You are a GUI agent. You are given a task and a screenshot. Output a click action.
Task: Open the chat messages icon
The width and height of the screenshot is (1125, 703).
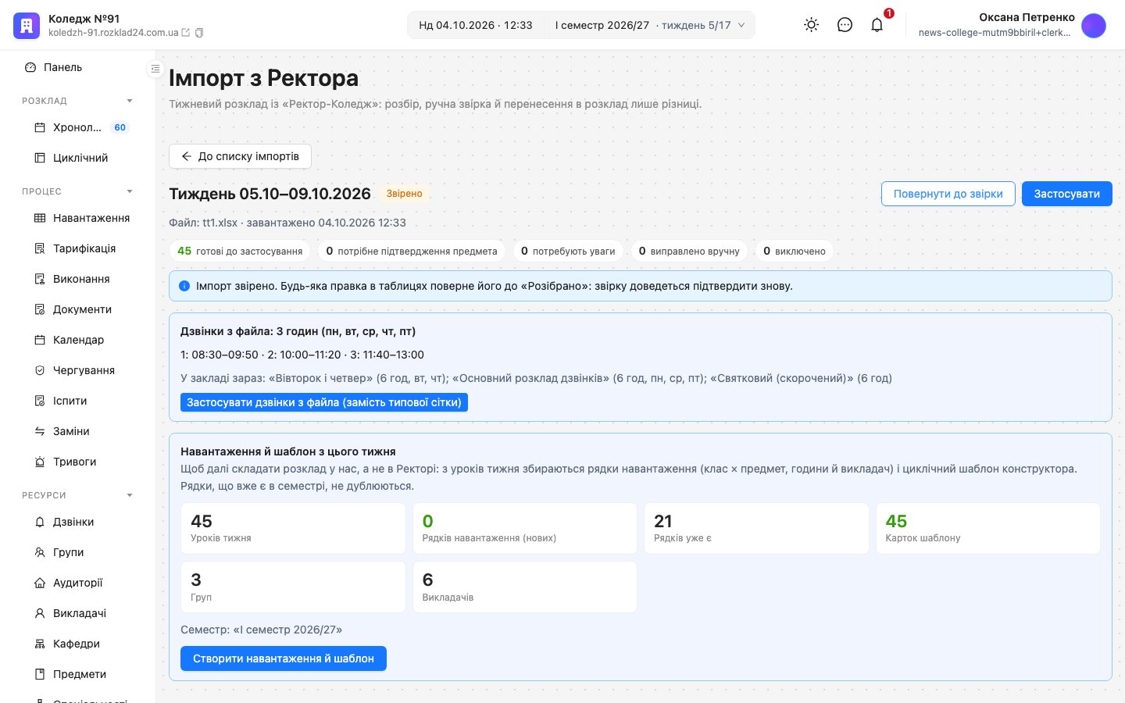[845, 25]
